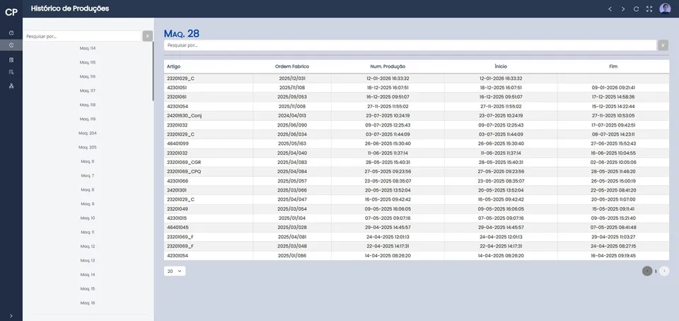Sort by the Ordem Fabrico column header
679x321 pixels.
coord(292,66)
